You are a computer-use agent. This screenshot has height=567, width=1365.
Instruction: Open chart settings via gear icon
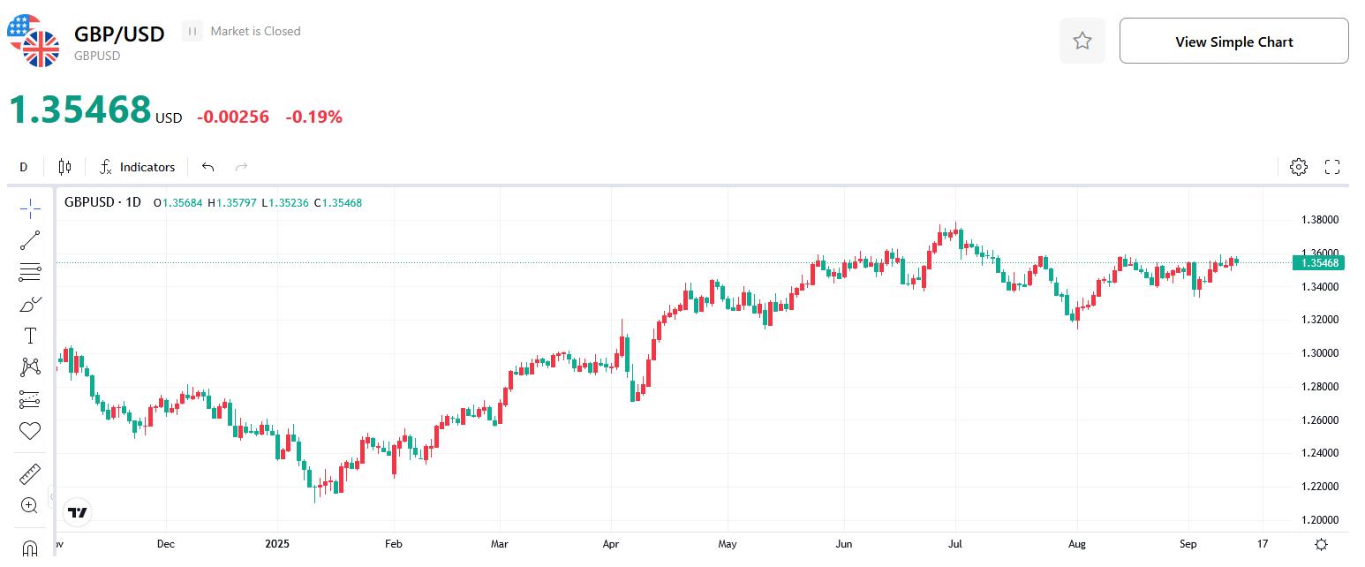1298,166
